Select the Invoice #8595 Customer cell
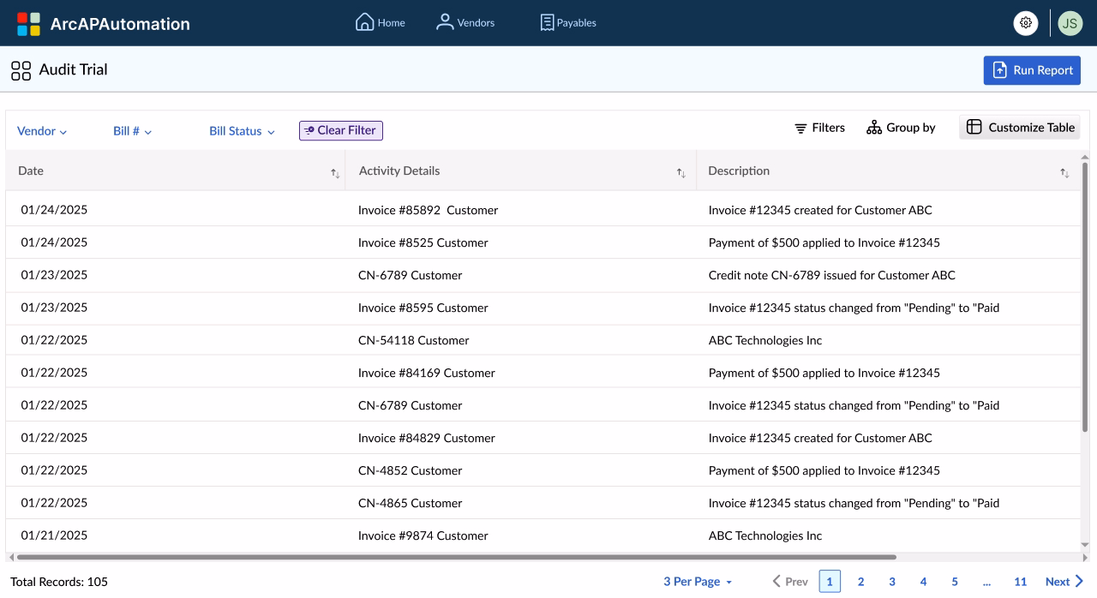This screenshot has height=598, width=1097. 423,308
